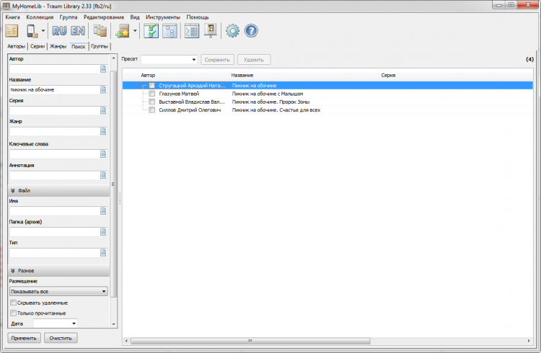The image size is (541, 353).
Task: Check the Глазунов Матвей row checkbox
Action: (151, 94)
